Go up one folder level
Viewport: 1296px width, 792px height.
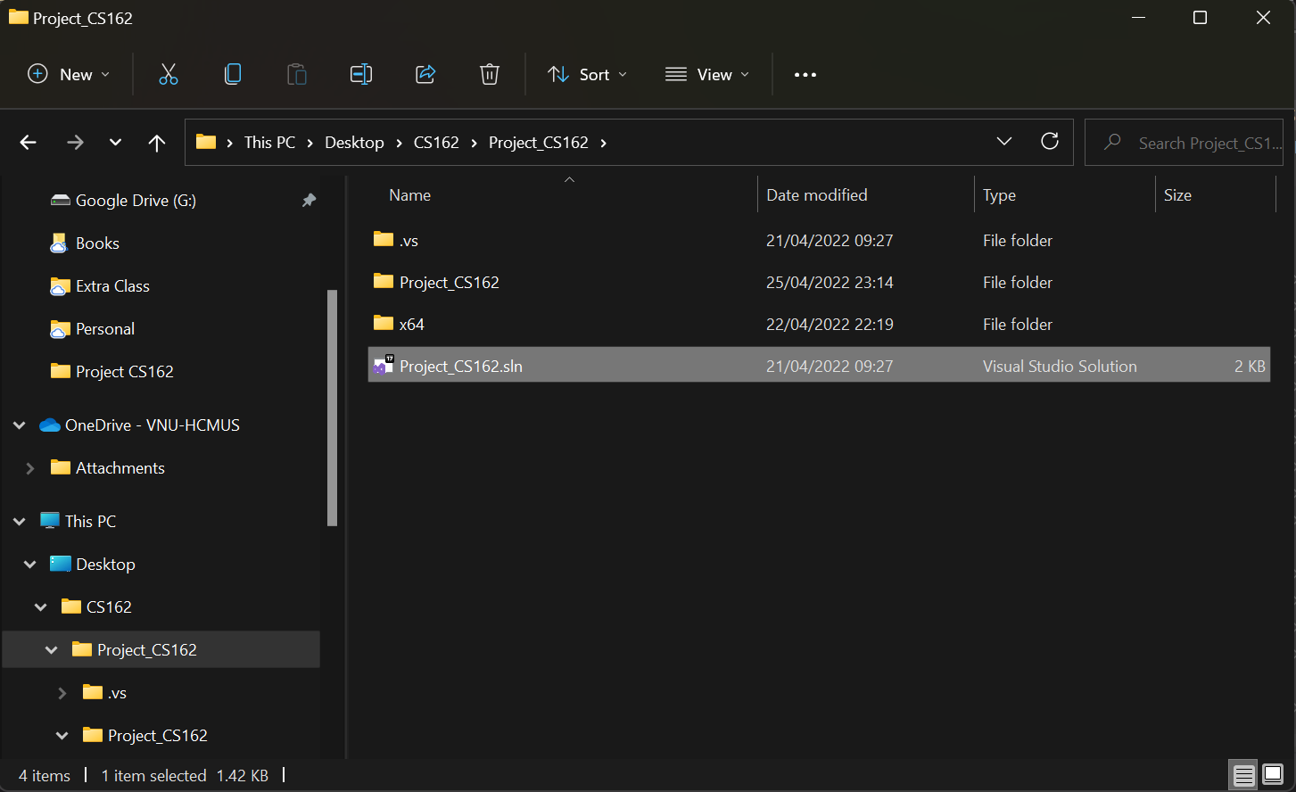[x=156, y=142]
